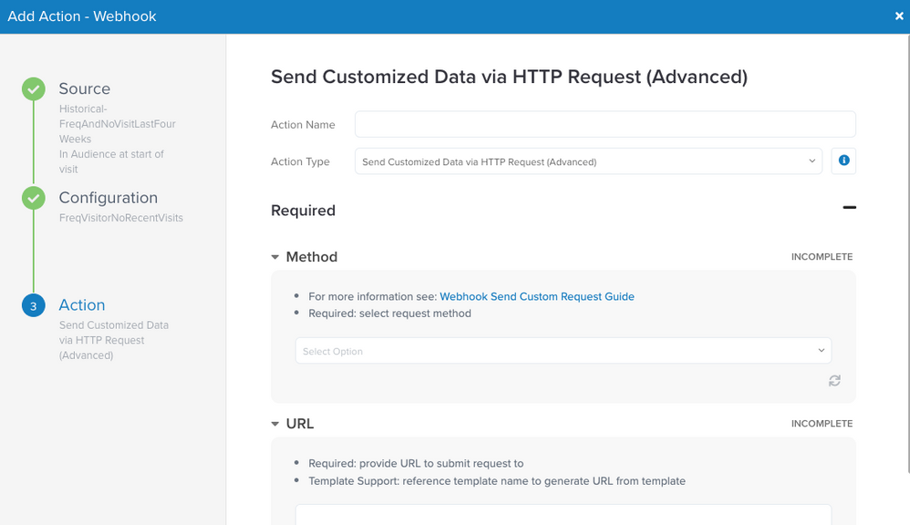Click the URL INCOMPLETE status label
The width and height of the screenshot is (910, 525).
coord(822,424)
